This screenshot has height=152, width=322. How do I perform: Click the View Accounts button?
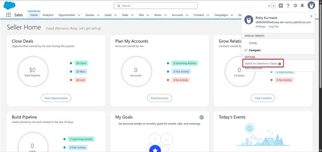(x=159, y=98)
